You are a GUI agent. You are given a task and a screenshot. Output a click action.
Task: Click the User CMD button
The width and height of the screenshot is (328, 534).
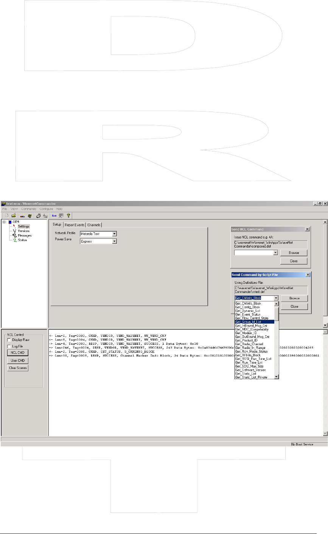tap(18, 360)
